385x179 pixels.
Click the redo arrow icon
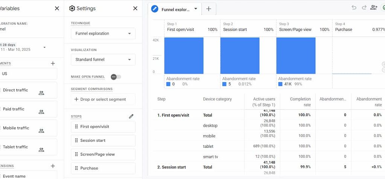(364, 8)
